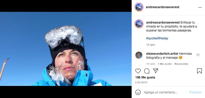
Task: View who liked via 196 Me gusta
Action: coord(145,77)
